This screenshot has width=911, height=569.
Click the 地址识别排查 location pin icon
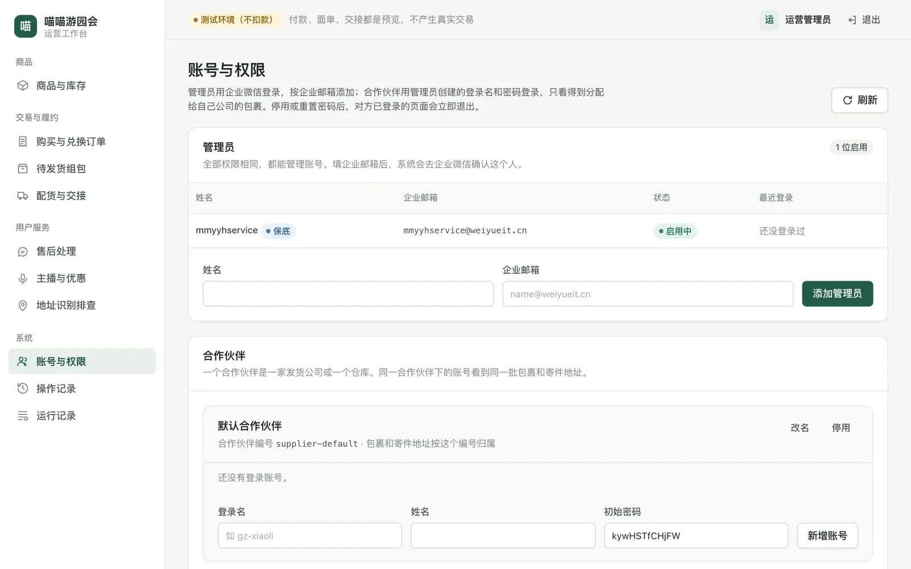(x=23, y=306)
